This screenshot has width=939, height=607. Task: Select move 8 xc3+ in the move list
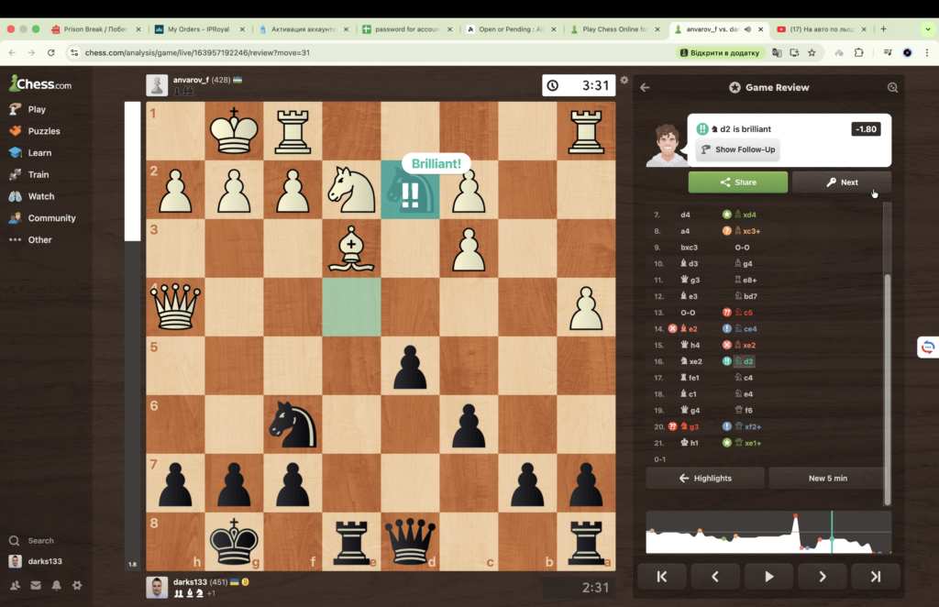[747, 231]
